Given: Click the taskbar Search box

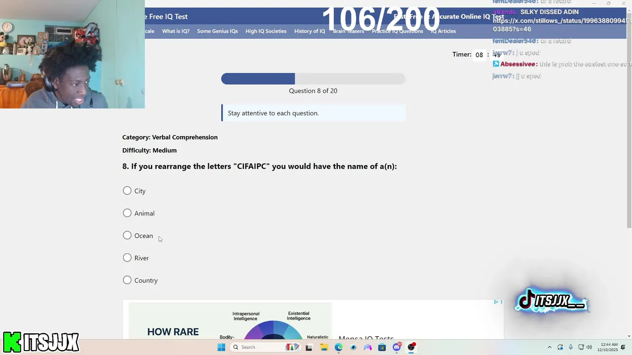Looking at the screenshot, I should tap(266, 347).
